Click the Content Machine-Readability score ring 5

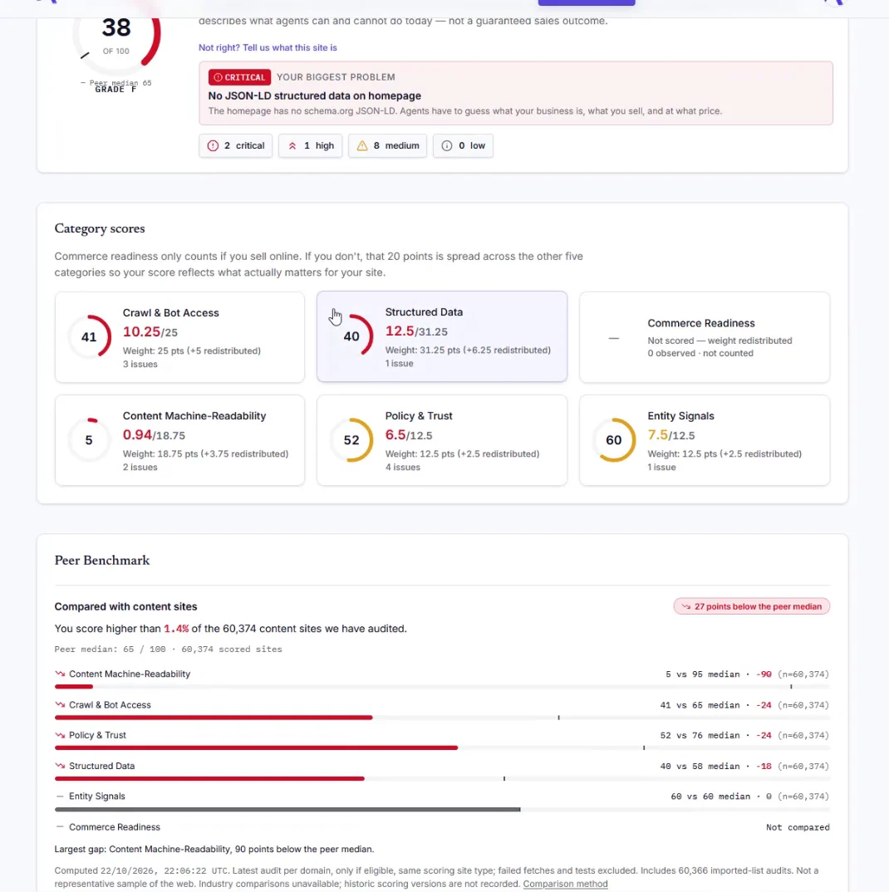tap(90, 439)
